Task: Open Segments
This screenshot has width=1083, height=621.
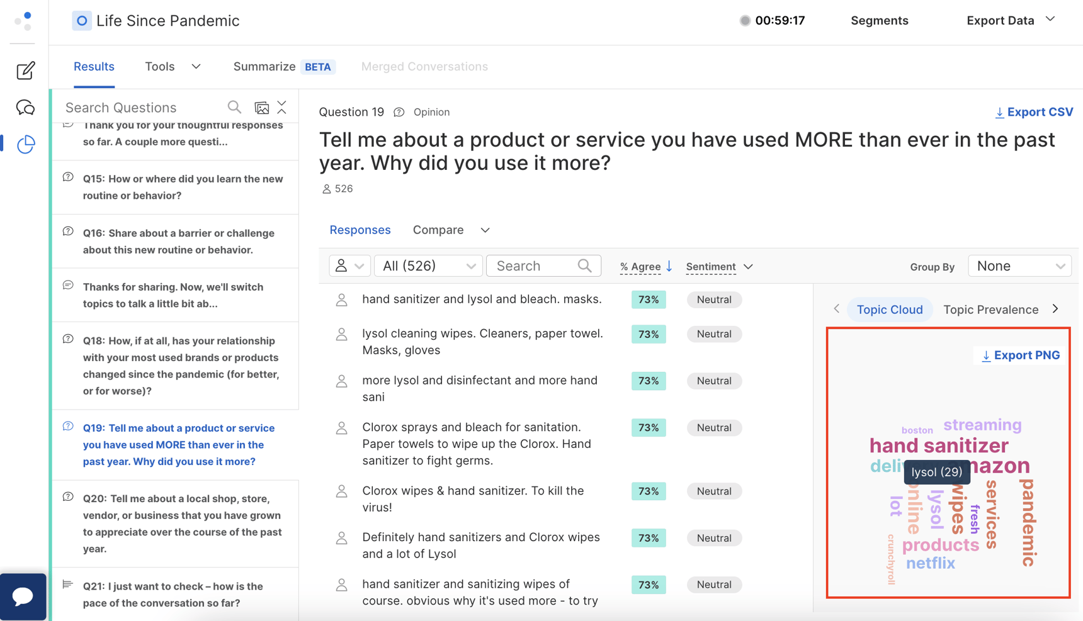Action: coord(879,21)
